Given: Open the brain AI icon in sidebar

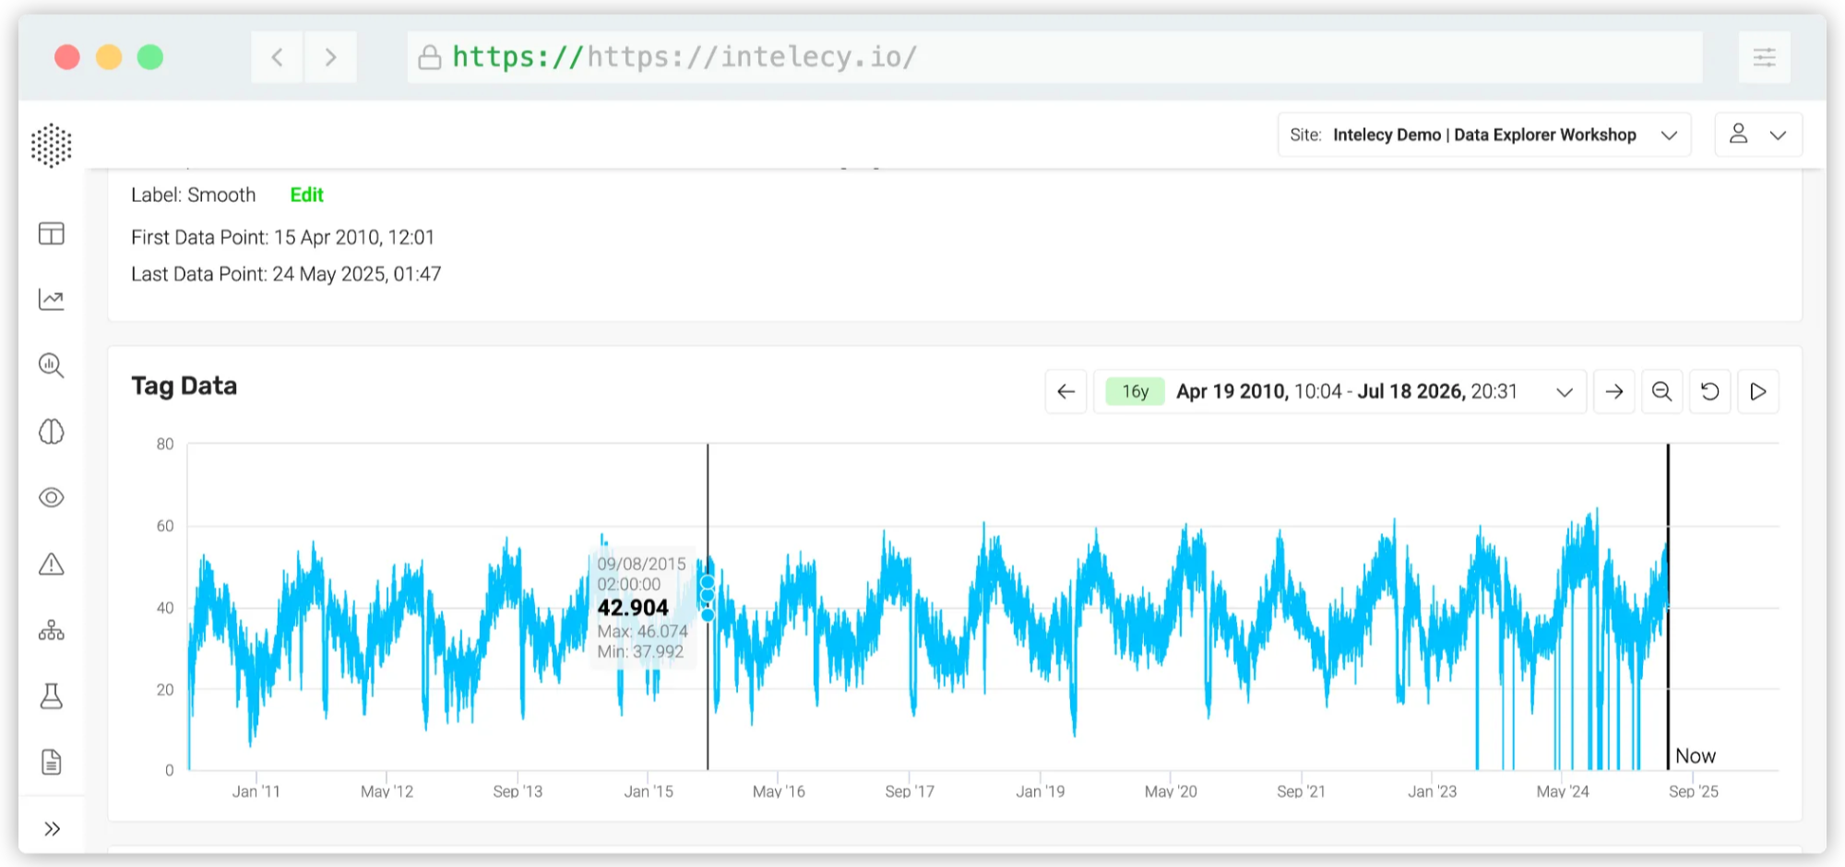Looking at the screenshot, I should click(52, 432).
